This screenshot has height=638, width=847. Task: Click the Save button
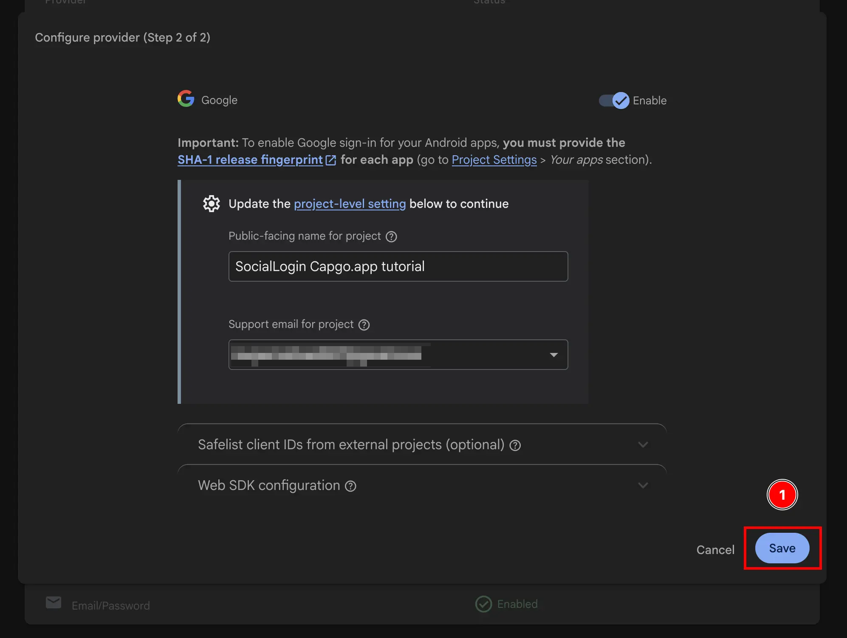tap(782, 548)
